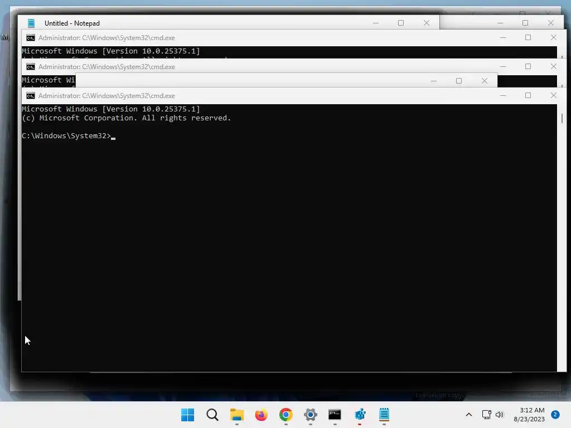Click the front cmd window title text

[x=107, y=96]
